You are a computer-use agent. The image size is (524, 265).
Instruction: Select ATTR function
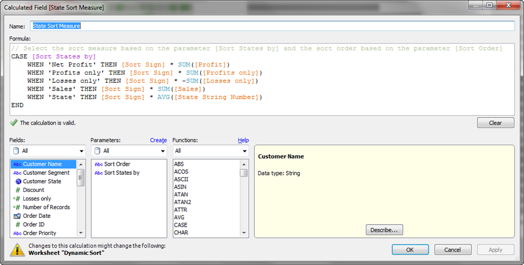[x=207, y=210]
